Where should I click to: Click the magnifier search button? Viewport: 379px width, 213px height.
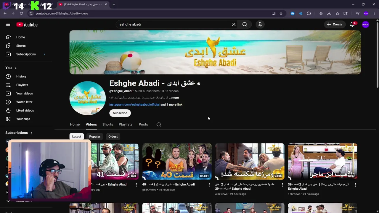click(x=245, y=24)
